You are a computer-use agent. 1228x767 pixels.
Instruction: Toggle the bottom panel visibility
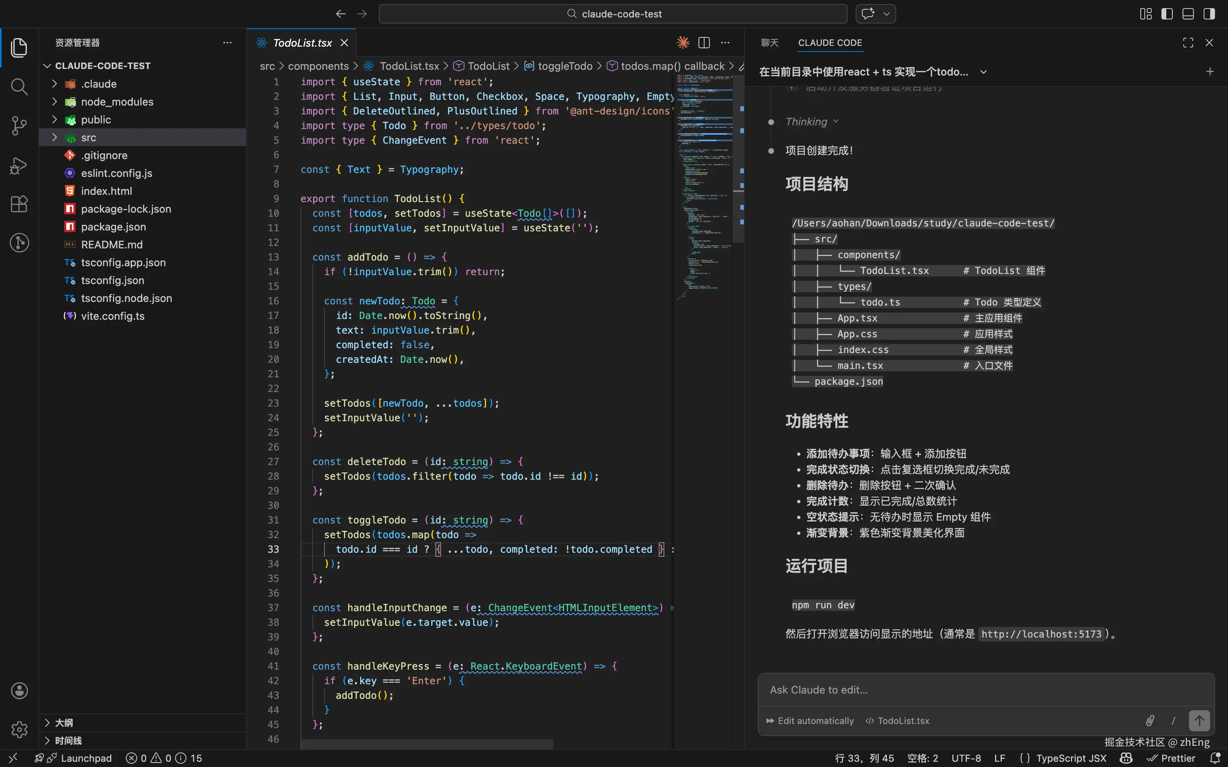1188,14
